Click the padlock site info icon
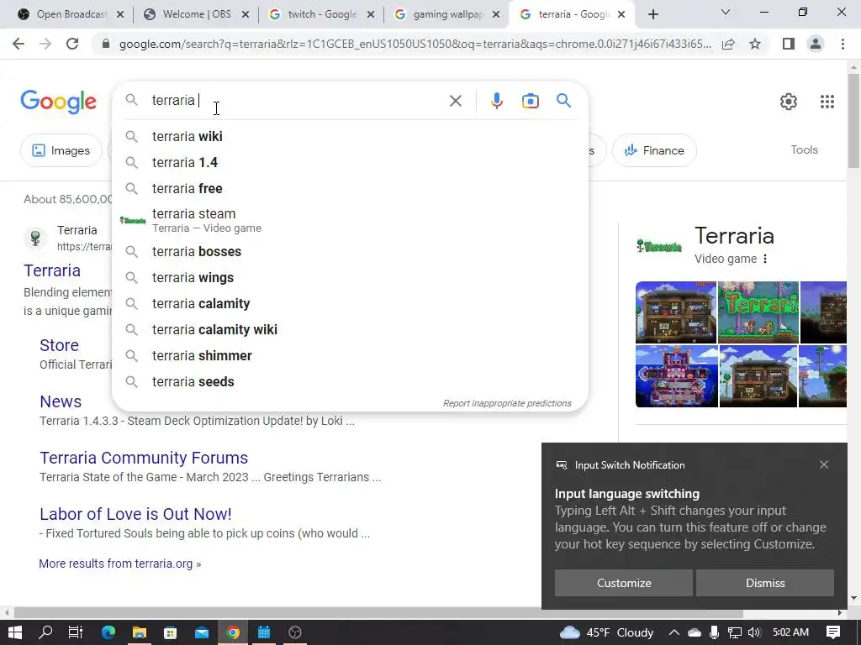The image size is (861, 645). pyautogui.click(x=106, y=44)
